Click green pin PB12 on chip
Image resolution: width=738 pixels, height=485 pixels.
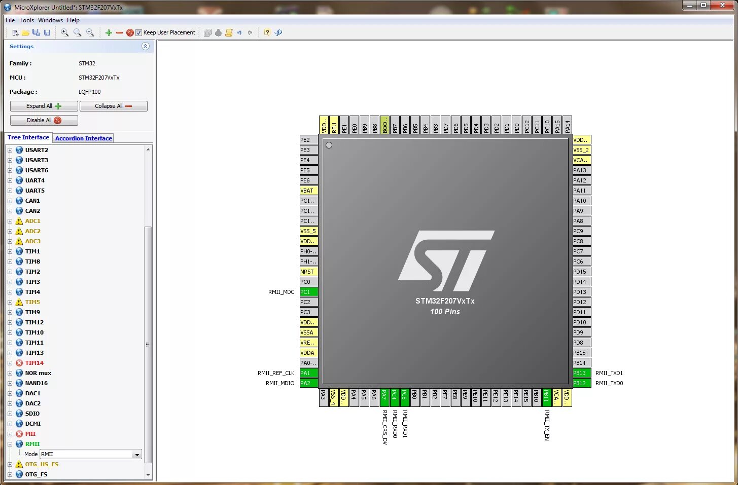point(582,383)
